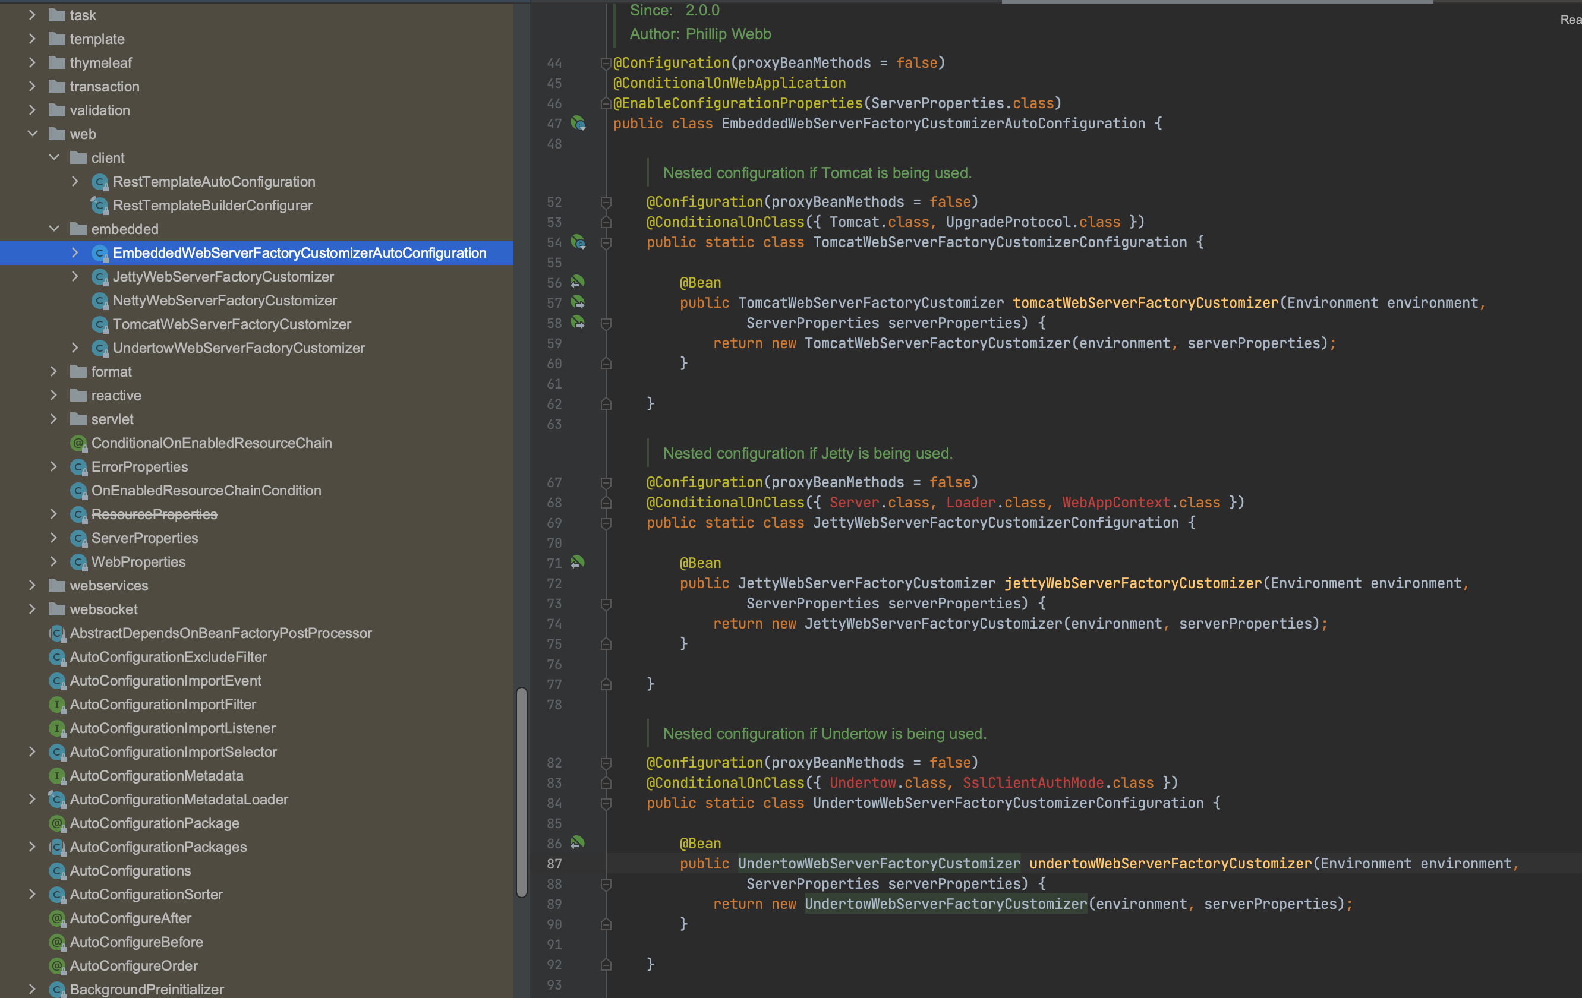Click the WebAppContext reference on line 68

coord(1116,503)
